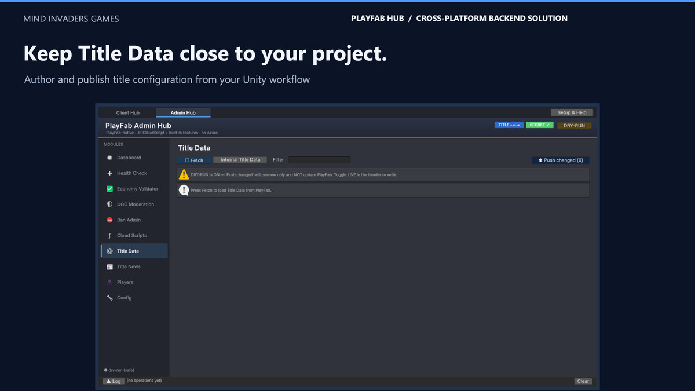Open the Title News module
Viewport: 695px width, 391px height.
[x=134, y=266]
